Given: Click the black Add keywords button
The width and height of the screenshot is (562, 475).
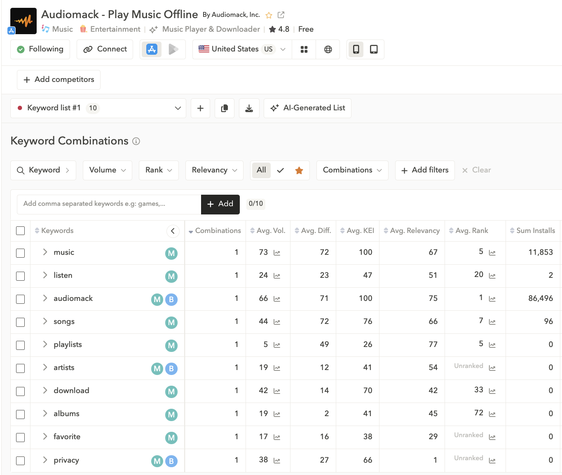Looking at the screenshot, I should coord(220,205).
